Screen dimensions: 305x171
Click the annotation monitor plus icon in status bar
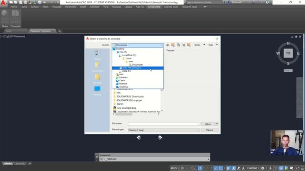click(x=271, y=168)
